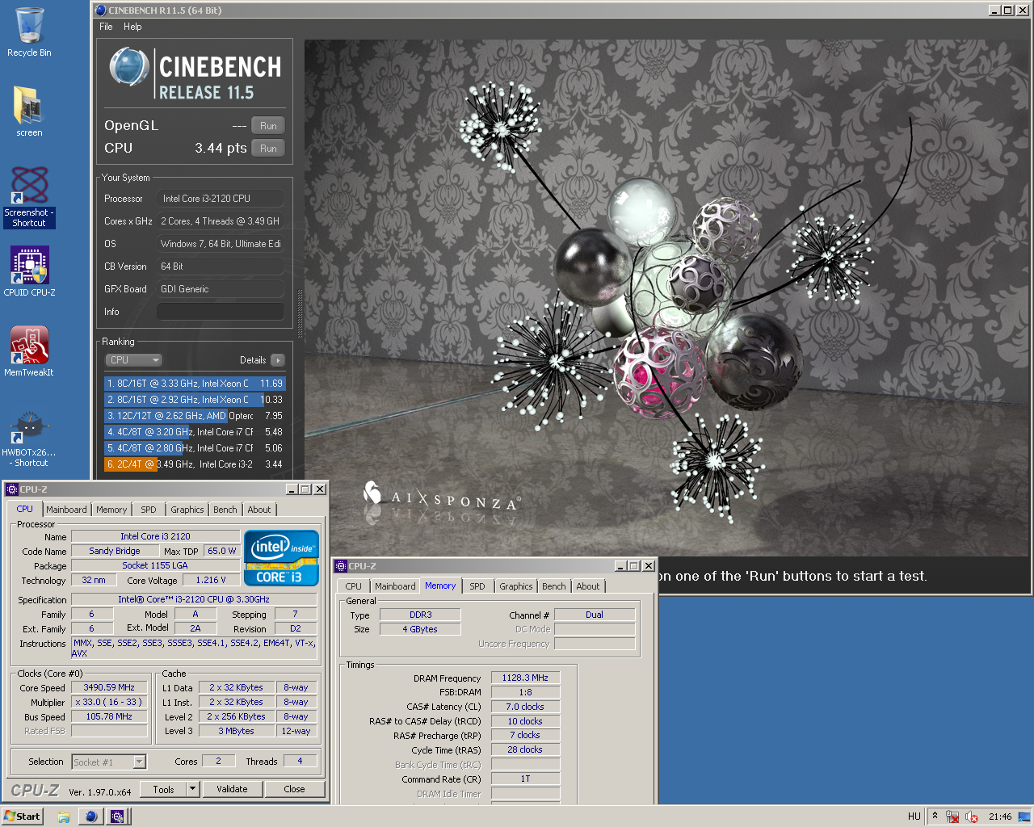
Task: Select ranking row 4 Core i7 5.48
Action: [195, 432]
